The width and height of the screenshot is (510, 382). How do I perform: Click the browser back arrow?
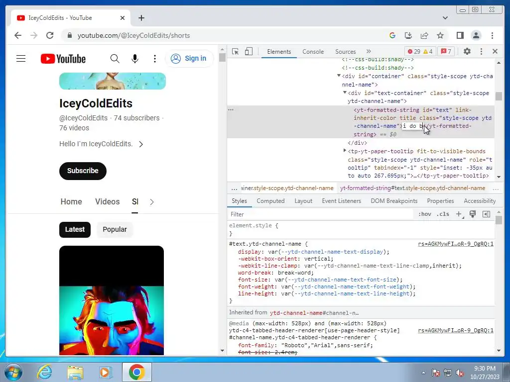[x=18, y=35]
